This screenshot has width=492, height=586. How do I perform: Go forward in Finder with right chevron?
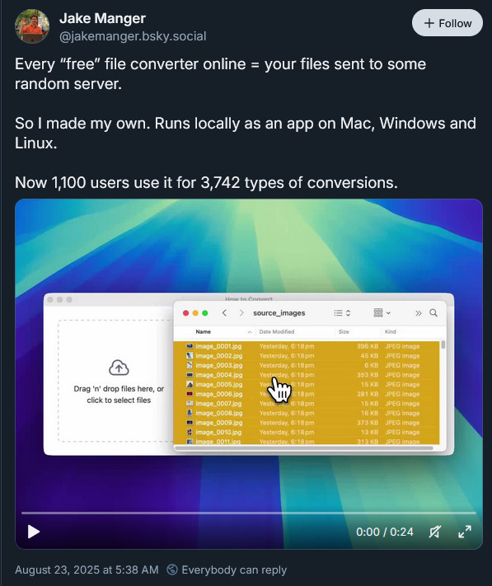[241, 313]
